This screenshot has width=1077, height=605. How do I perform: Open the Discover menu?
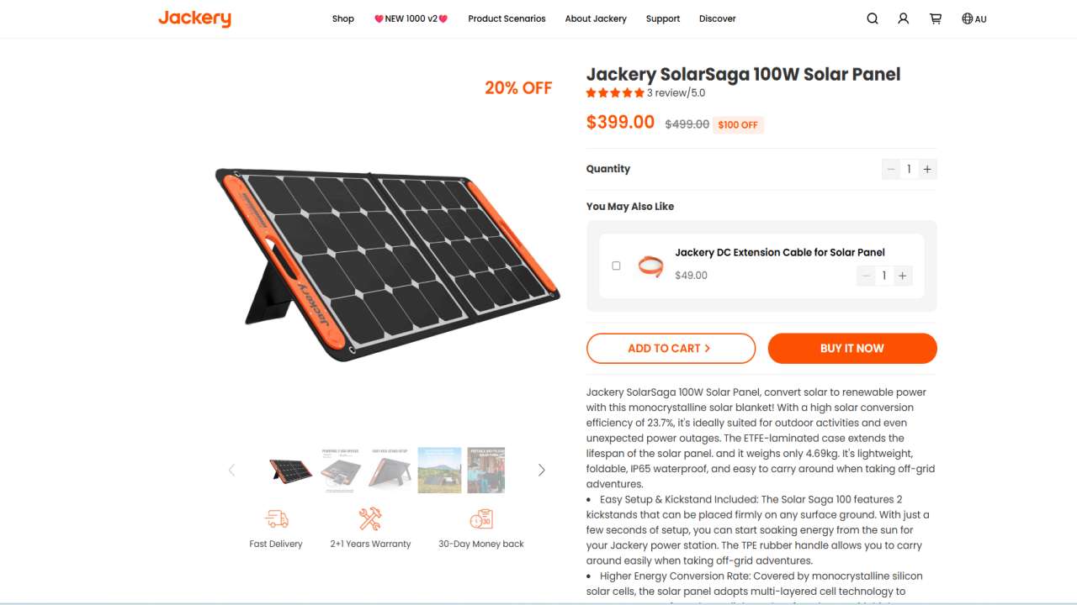[717, 18]
